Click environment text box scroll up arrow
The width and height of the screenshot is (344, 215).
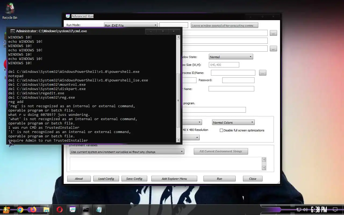coord(264,160)
